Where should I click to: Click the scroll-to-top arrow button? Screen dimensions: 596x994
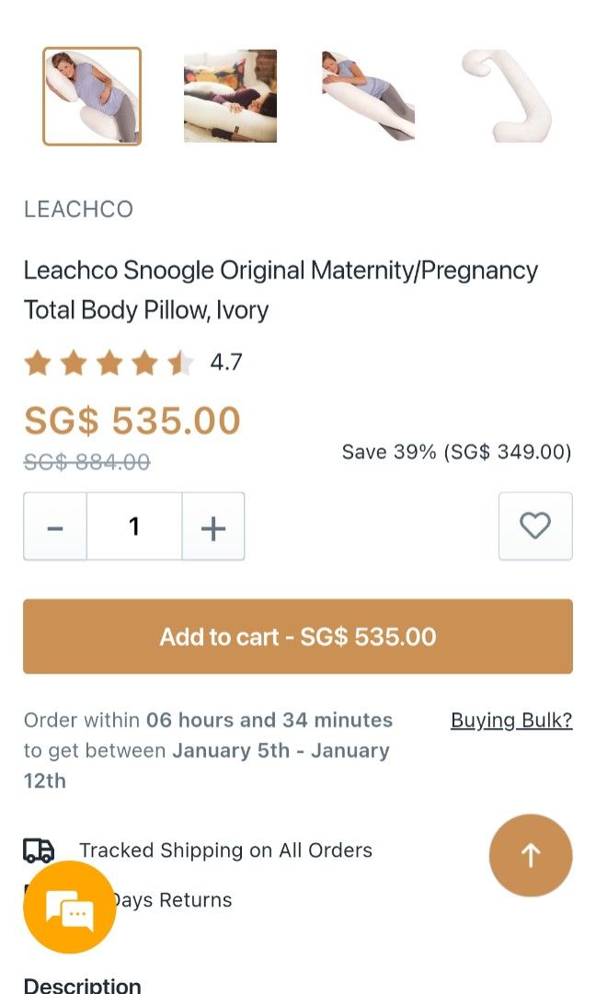[531, 855]
